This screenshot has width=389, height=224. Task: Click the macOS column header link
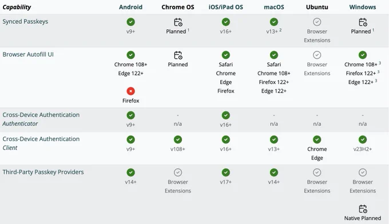coord(273,7)
